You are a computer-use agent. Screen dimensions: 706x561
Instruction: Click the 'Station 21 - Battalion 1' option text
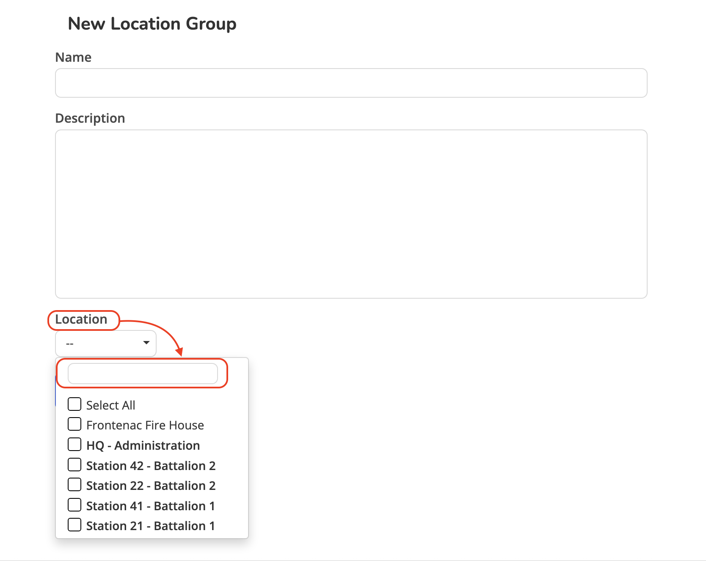151,526
